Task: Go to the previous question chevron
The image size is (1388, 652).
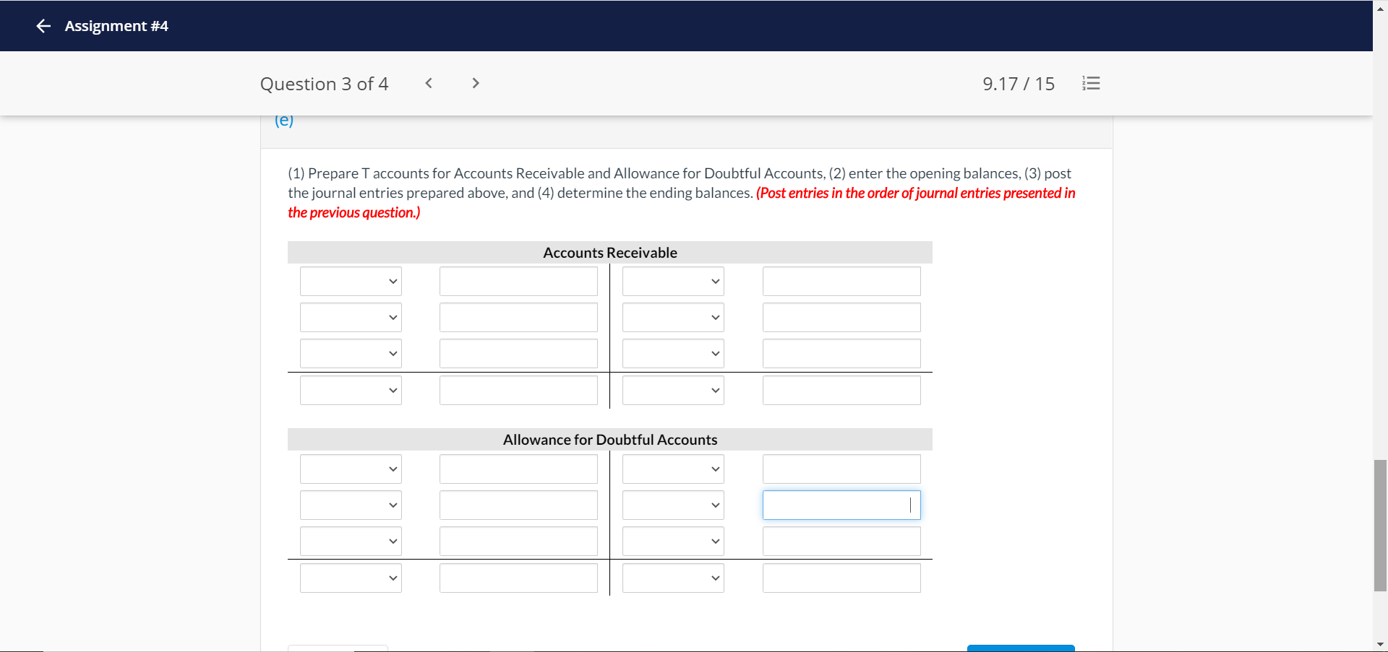Action: point(429,83)
